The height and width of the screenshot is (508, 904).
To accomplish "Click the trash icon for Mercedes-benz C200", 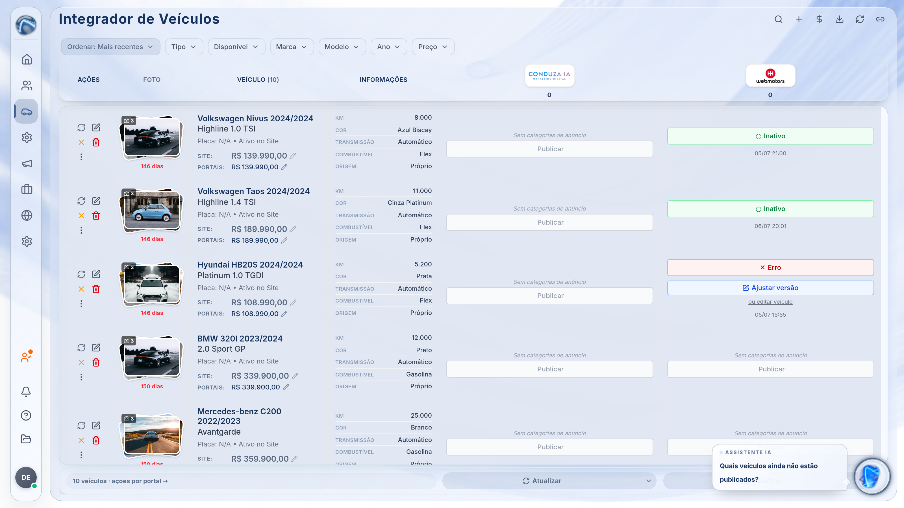I will [x=96, y=440].
